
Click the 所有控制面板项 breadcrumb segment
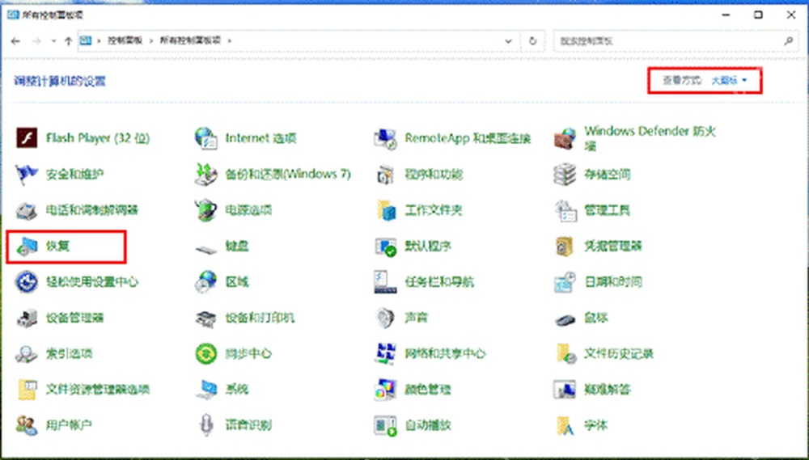(190, 40)
